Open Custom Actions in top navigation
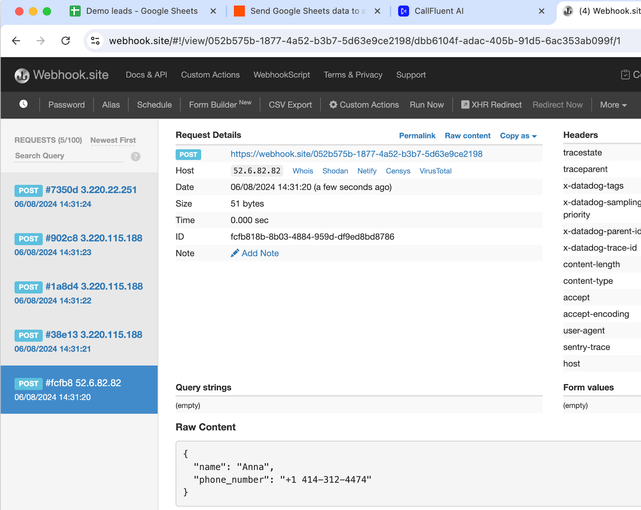This screenshot has height=510, width=641. (210, 75)
